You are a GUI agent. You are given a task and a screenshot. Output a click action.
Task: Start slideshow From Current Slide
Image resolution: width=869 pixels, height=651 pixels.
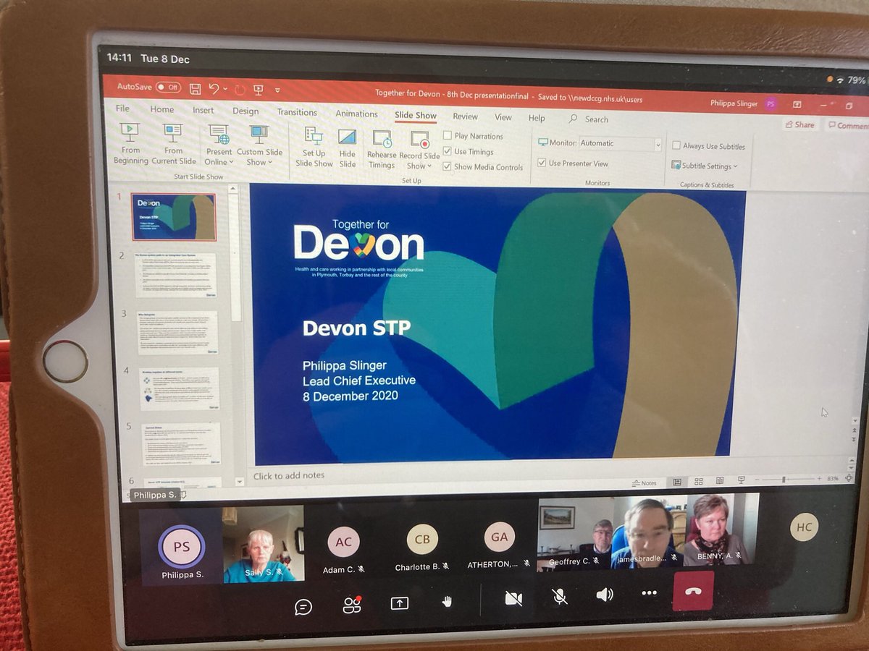(174, 145)
